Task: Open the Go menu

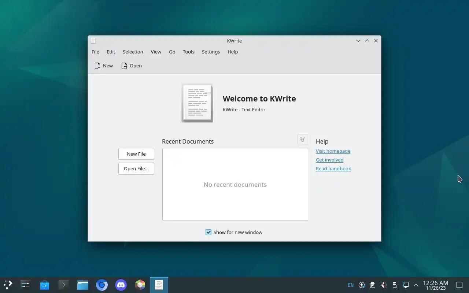Action: pyautogui.click(x=172, y=52)
